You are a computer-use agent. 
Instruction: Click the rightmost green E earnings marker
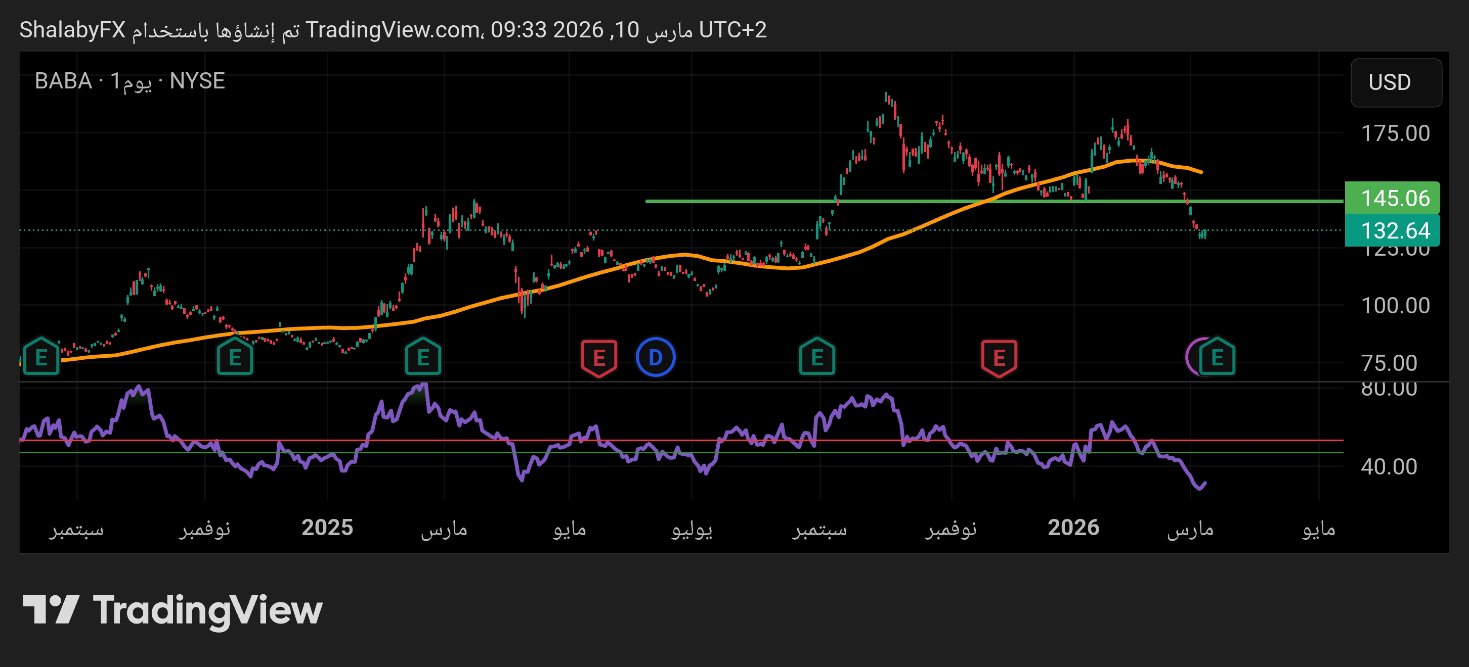click(x=1217, y=358)
